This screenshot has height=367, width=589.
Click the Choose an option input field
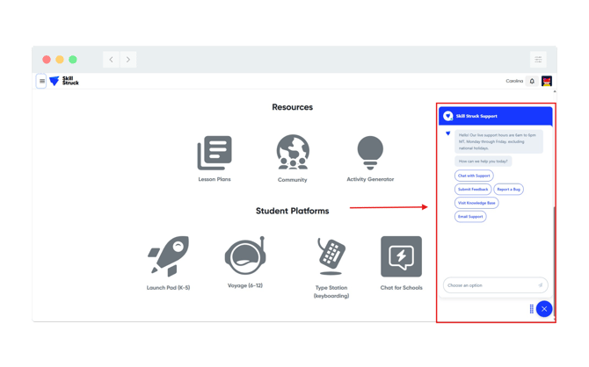(x=491, y=285)
